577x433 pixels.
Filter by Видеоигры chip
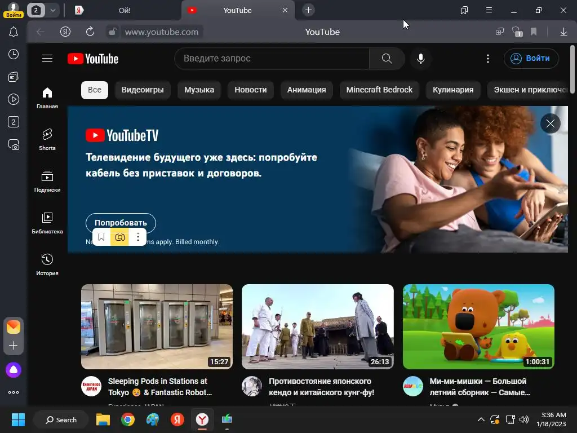point(143,90)
